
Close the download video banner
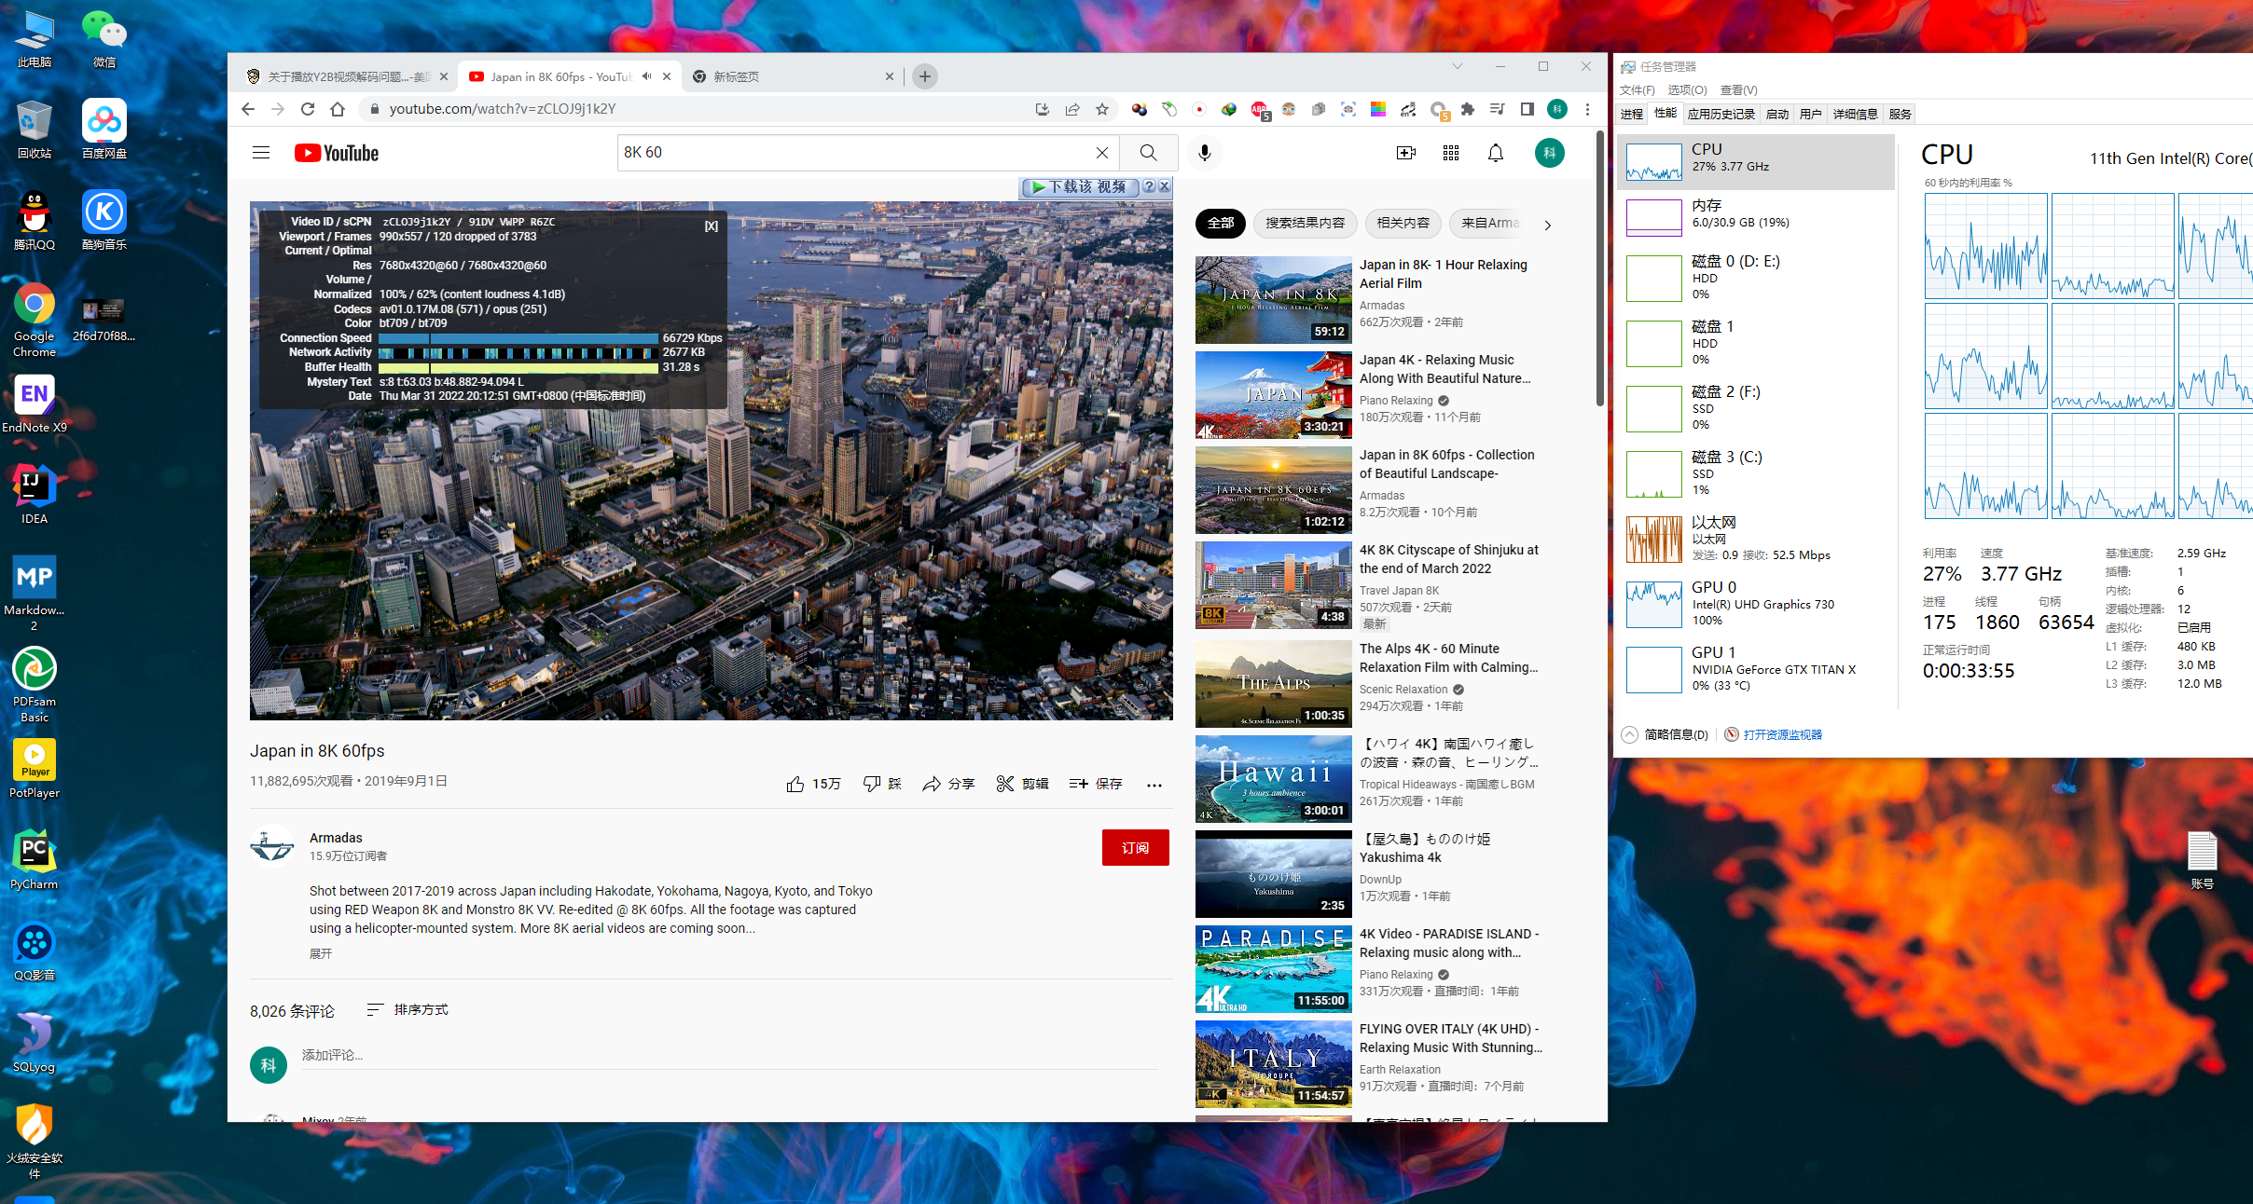pos(1164,186)
